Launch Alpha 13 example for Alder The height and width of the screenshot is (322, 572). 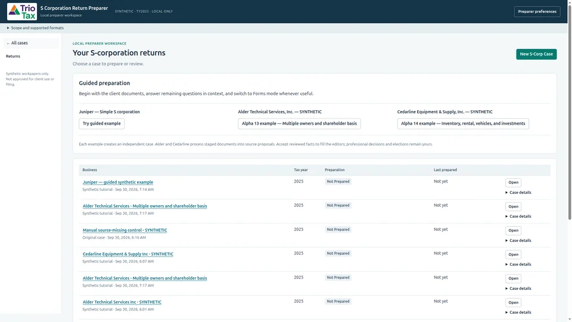point(299,123)
